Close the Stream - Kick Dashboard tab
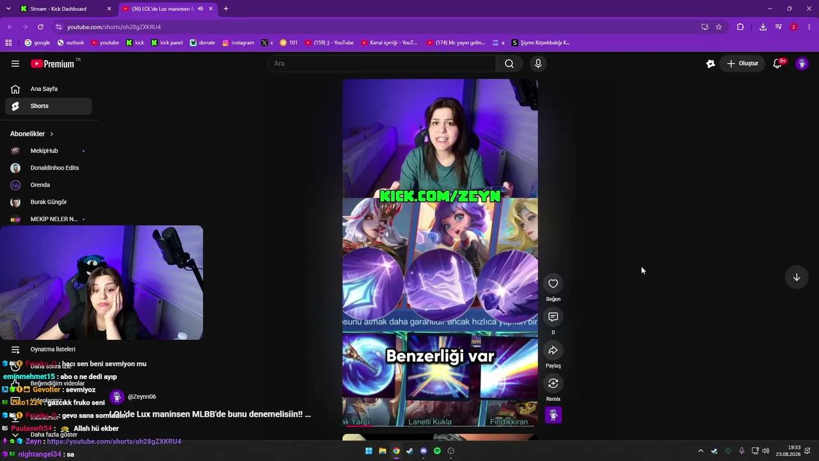The image size is (819, 461). (x=109, y=9)
